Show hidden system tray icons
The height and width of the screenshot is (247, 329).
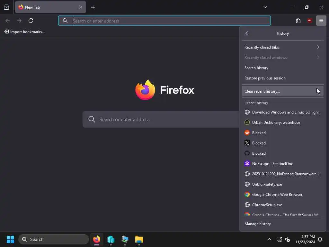[x=269, y=239]
